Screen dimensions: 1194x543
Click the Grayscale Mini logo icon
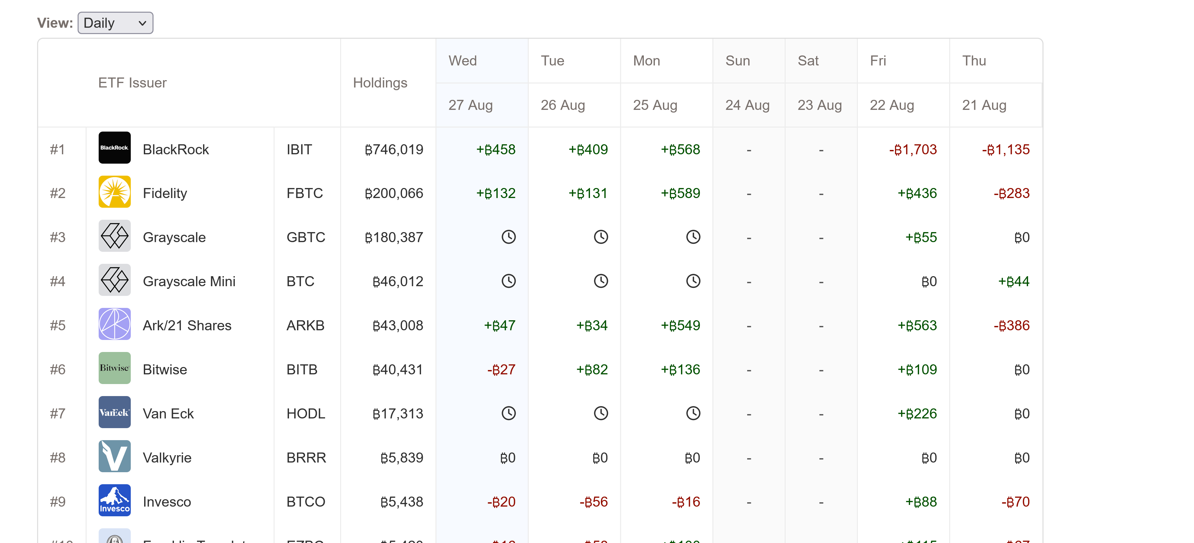pyautogui.click(x=114, y=280)
